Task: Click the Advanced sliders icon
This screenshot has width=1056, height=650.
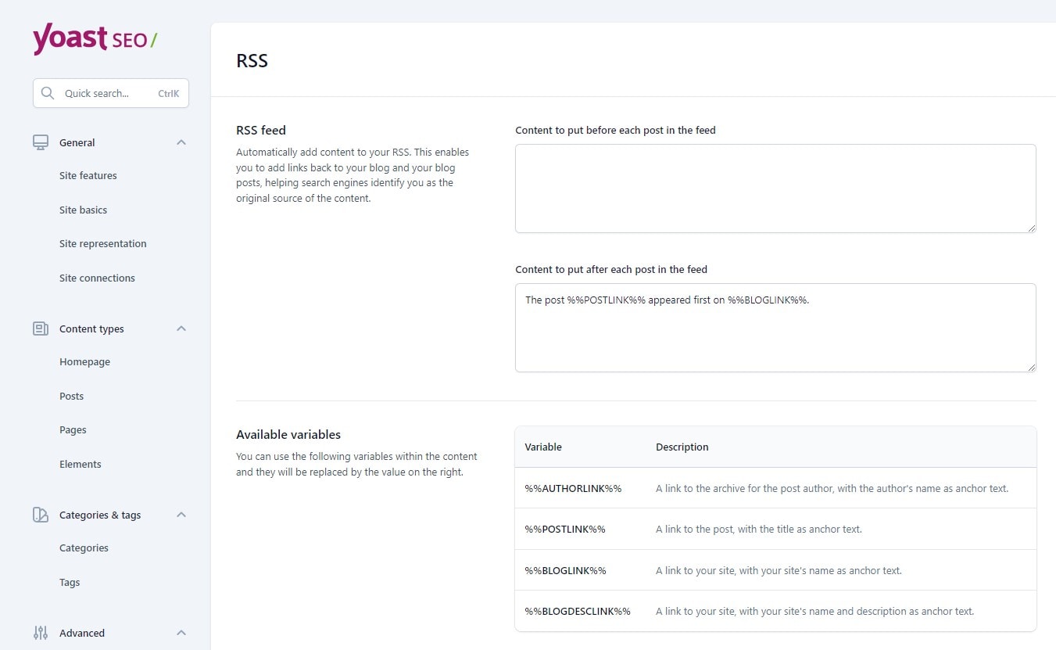Action: point(41,633)
